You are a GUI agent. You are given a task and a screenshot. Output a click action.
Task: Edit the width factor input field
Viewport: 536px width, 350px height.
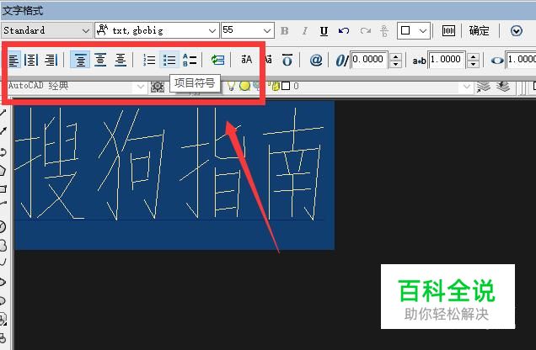(x=522, y=60)
